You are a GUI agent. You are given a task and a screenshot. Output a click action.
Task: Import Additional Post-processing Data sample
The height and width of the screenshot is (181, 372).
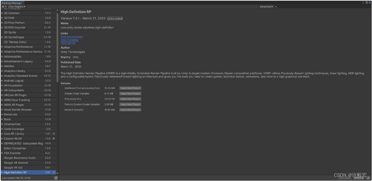130,88
